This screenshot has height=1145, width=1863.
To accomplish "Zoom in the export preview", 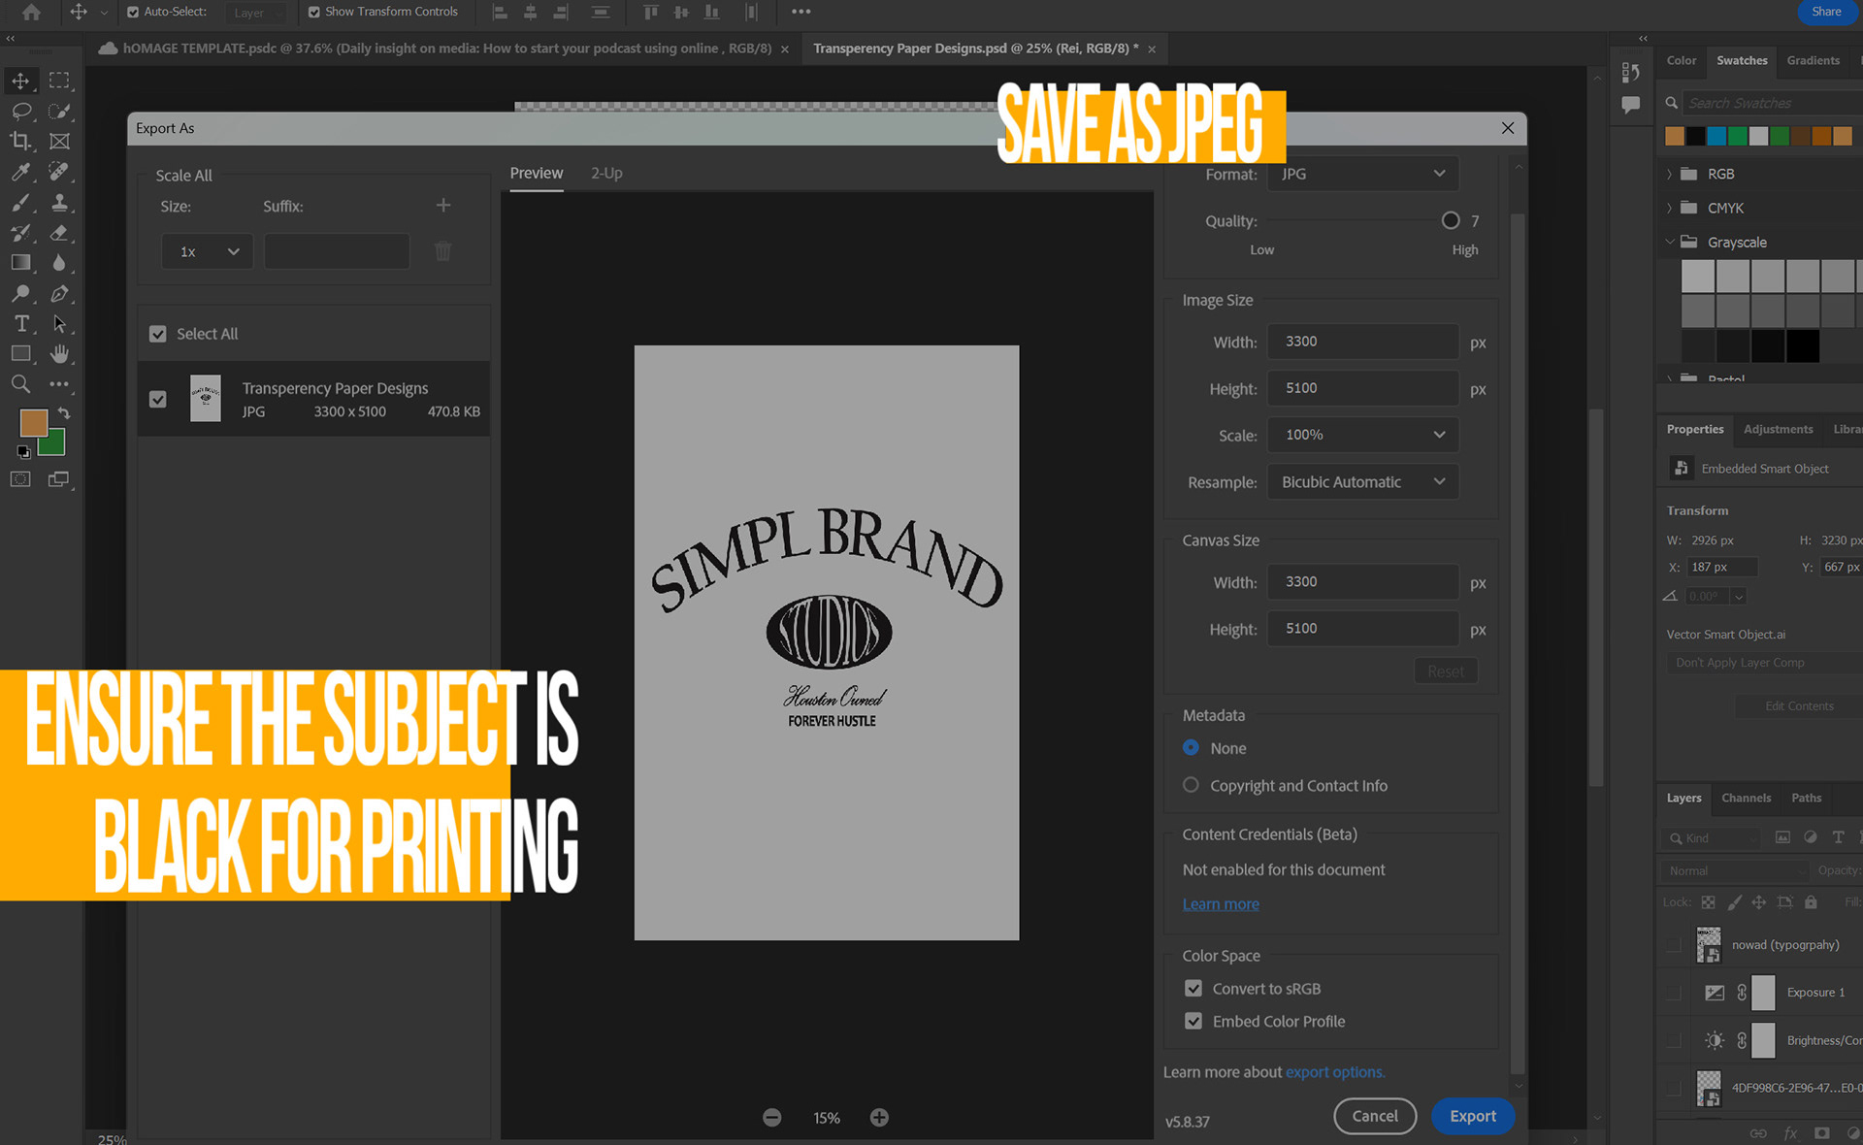I will coord(879,1118).
